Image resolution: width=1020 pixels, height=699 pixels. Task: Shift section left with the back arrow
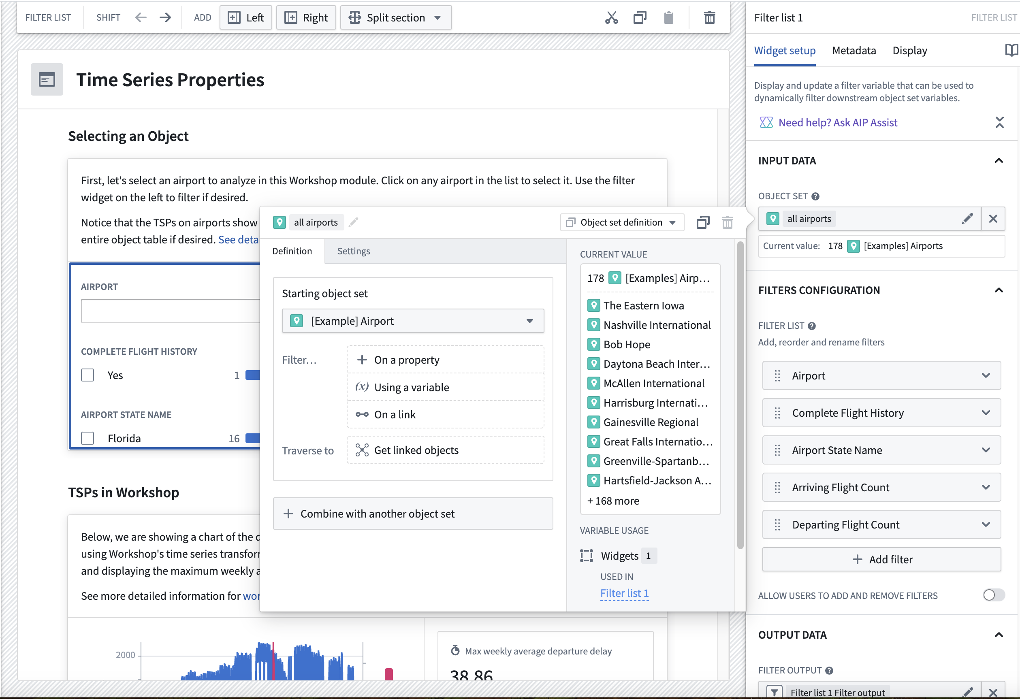tap(141, 17)
